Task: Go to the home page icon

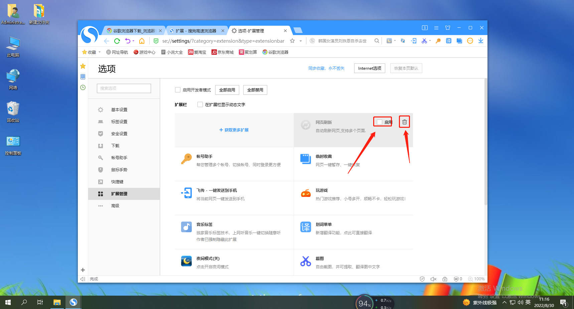Action: (x=142, y=41)
